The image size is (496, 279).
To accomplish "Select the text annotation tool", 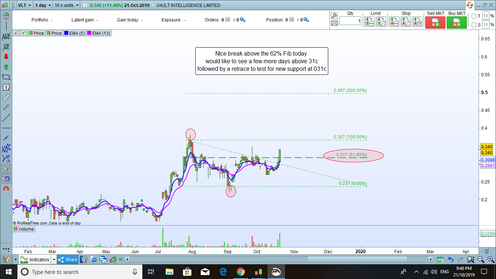I will click(6, 87).
